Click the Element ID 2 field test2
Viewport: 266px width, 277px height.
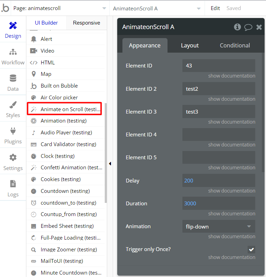(x=219, y=89)
